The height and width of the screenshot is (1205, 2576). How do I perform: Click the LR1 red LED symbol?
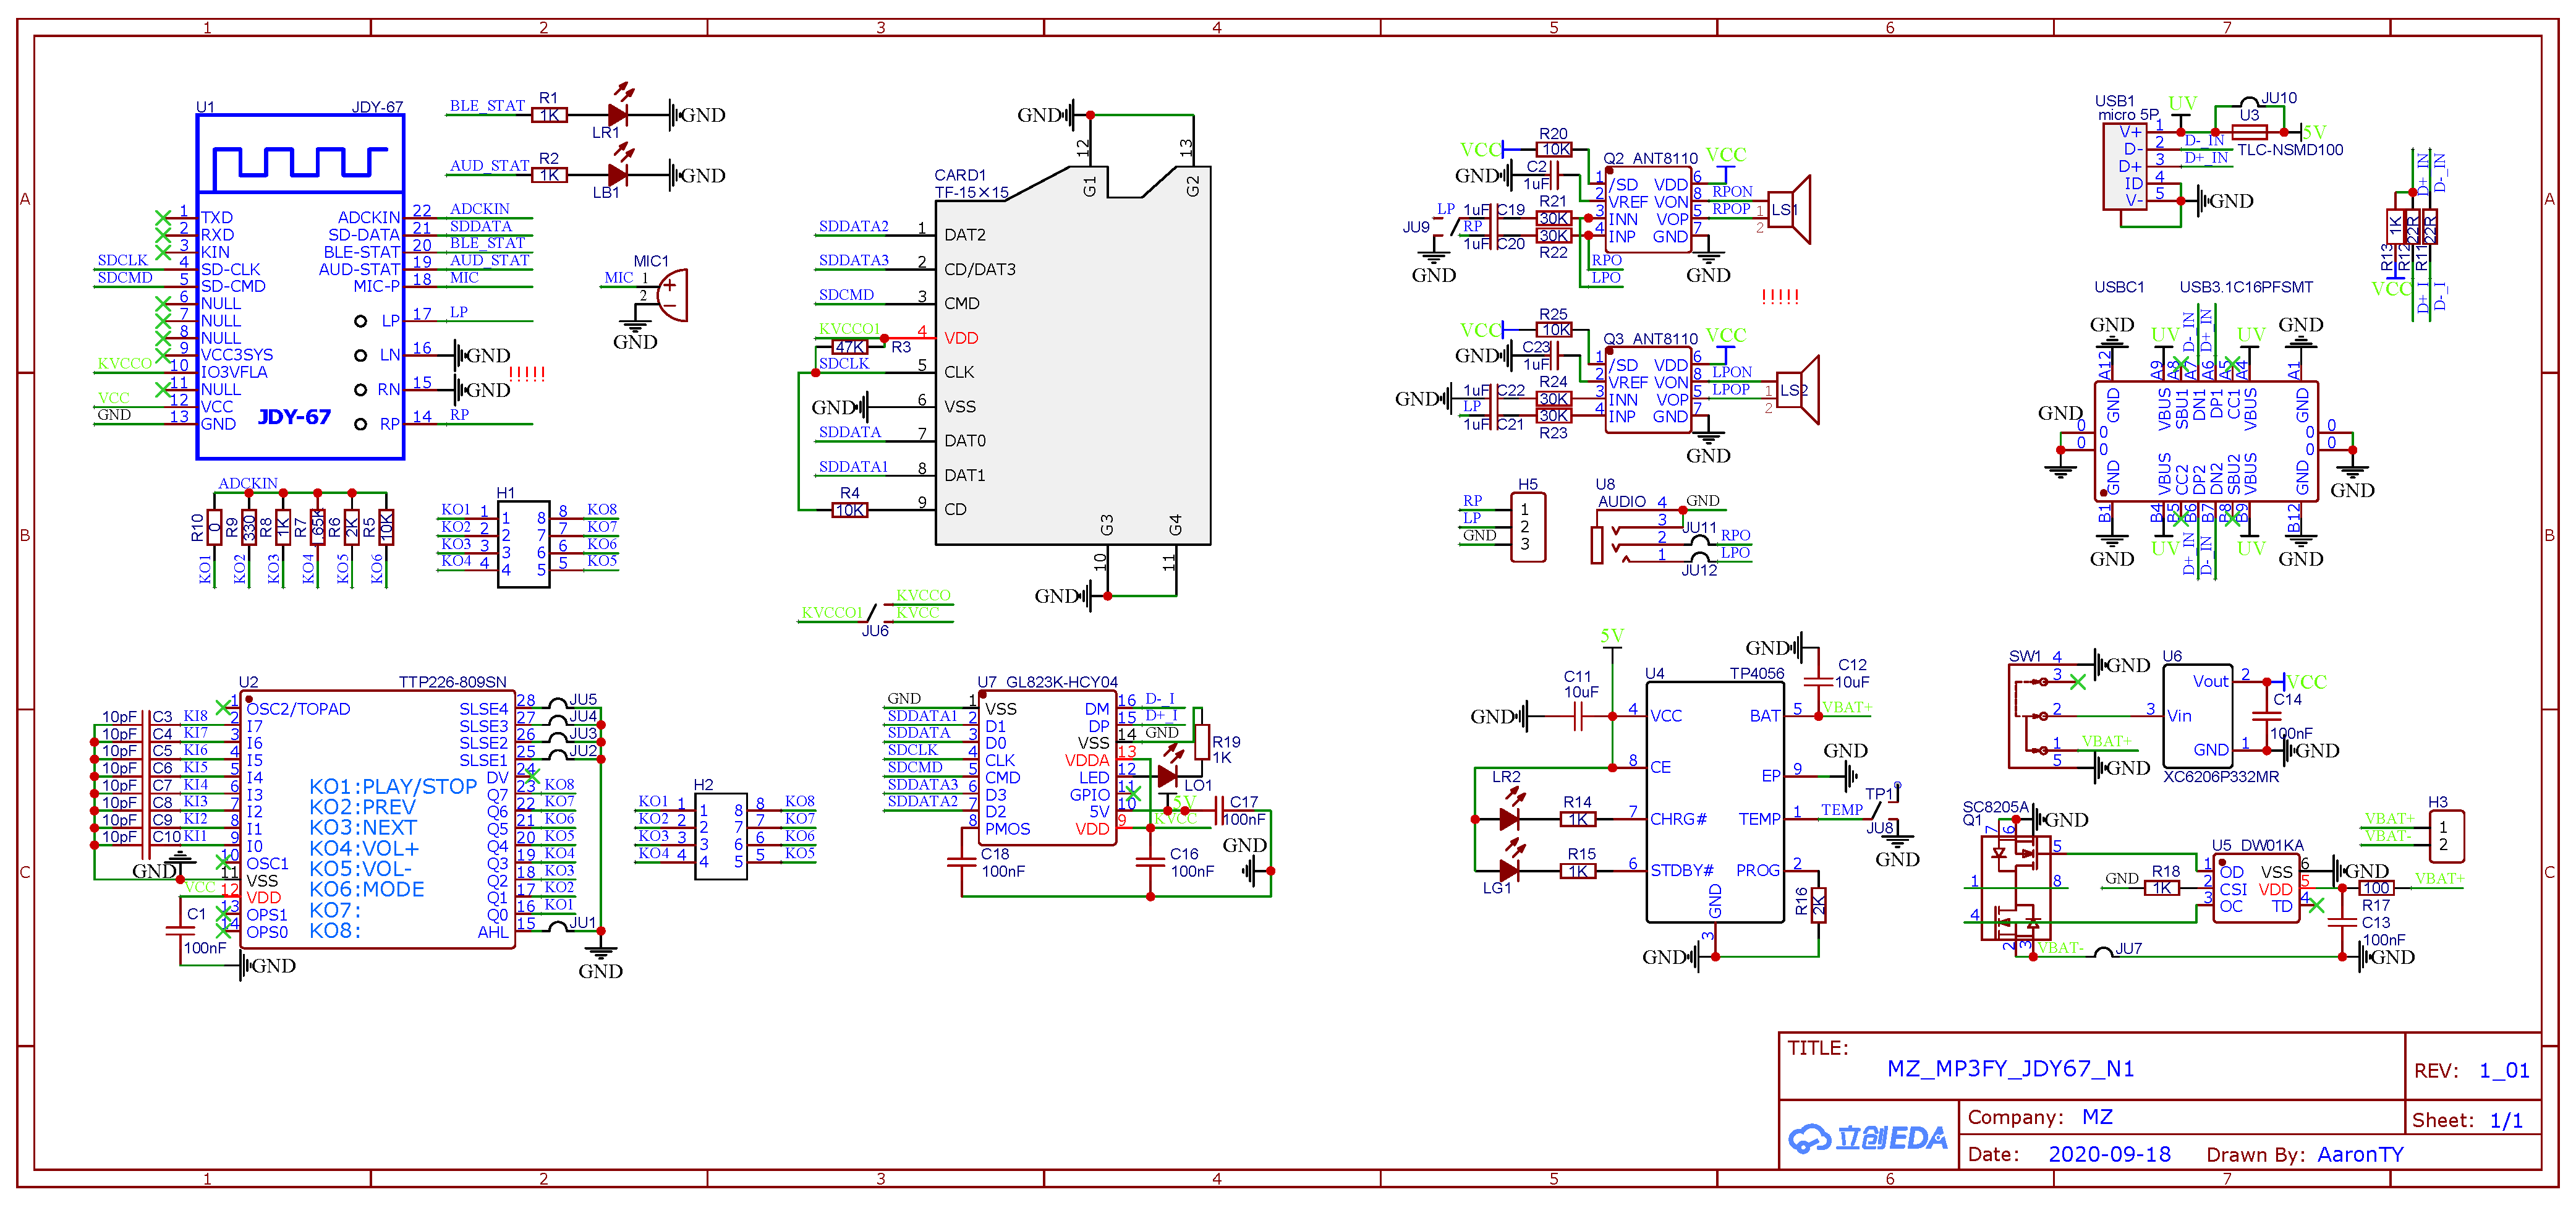click(617, 115)
